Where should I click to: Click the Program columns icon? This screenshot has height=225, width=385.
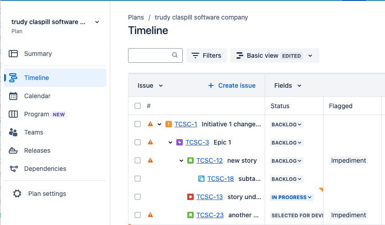click(x=13, y=114)
